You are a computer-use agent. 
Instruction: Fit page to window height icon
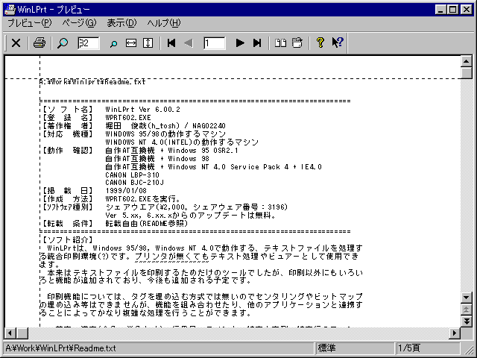click(x=148, y=43)
